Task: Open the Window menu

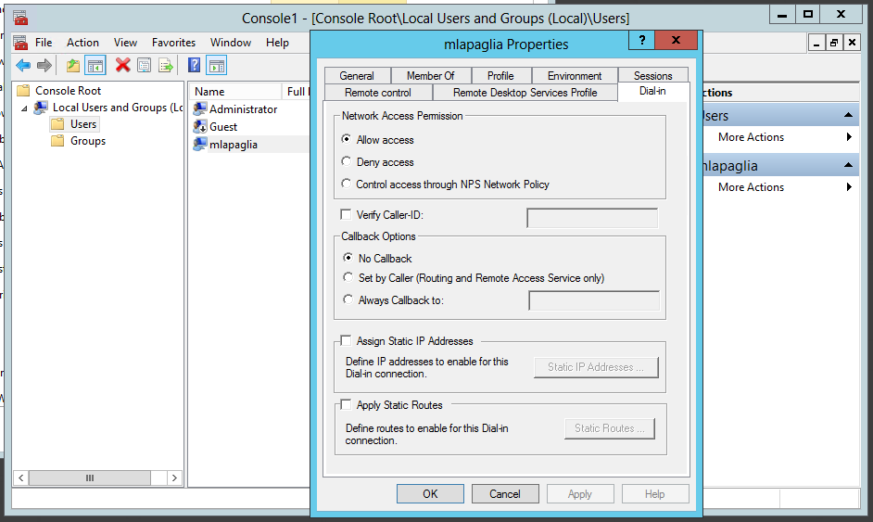Action: click(231, 43)
